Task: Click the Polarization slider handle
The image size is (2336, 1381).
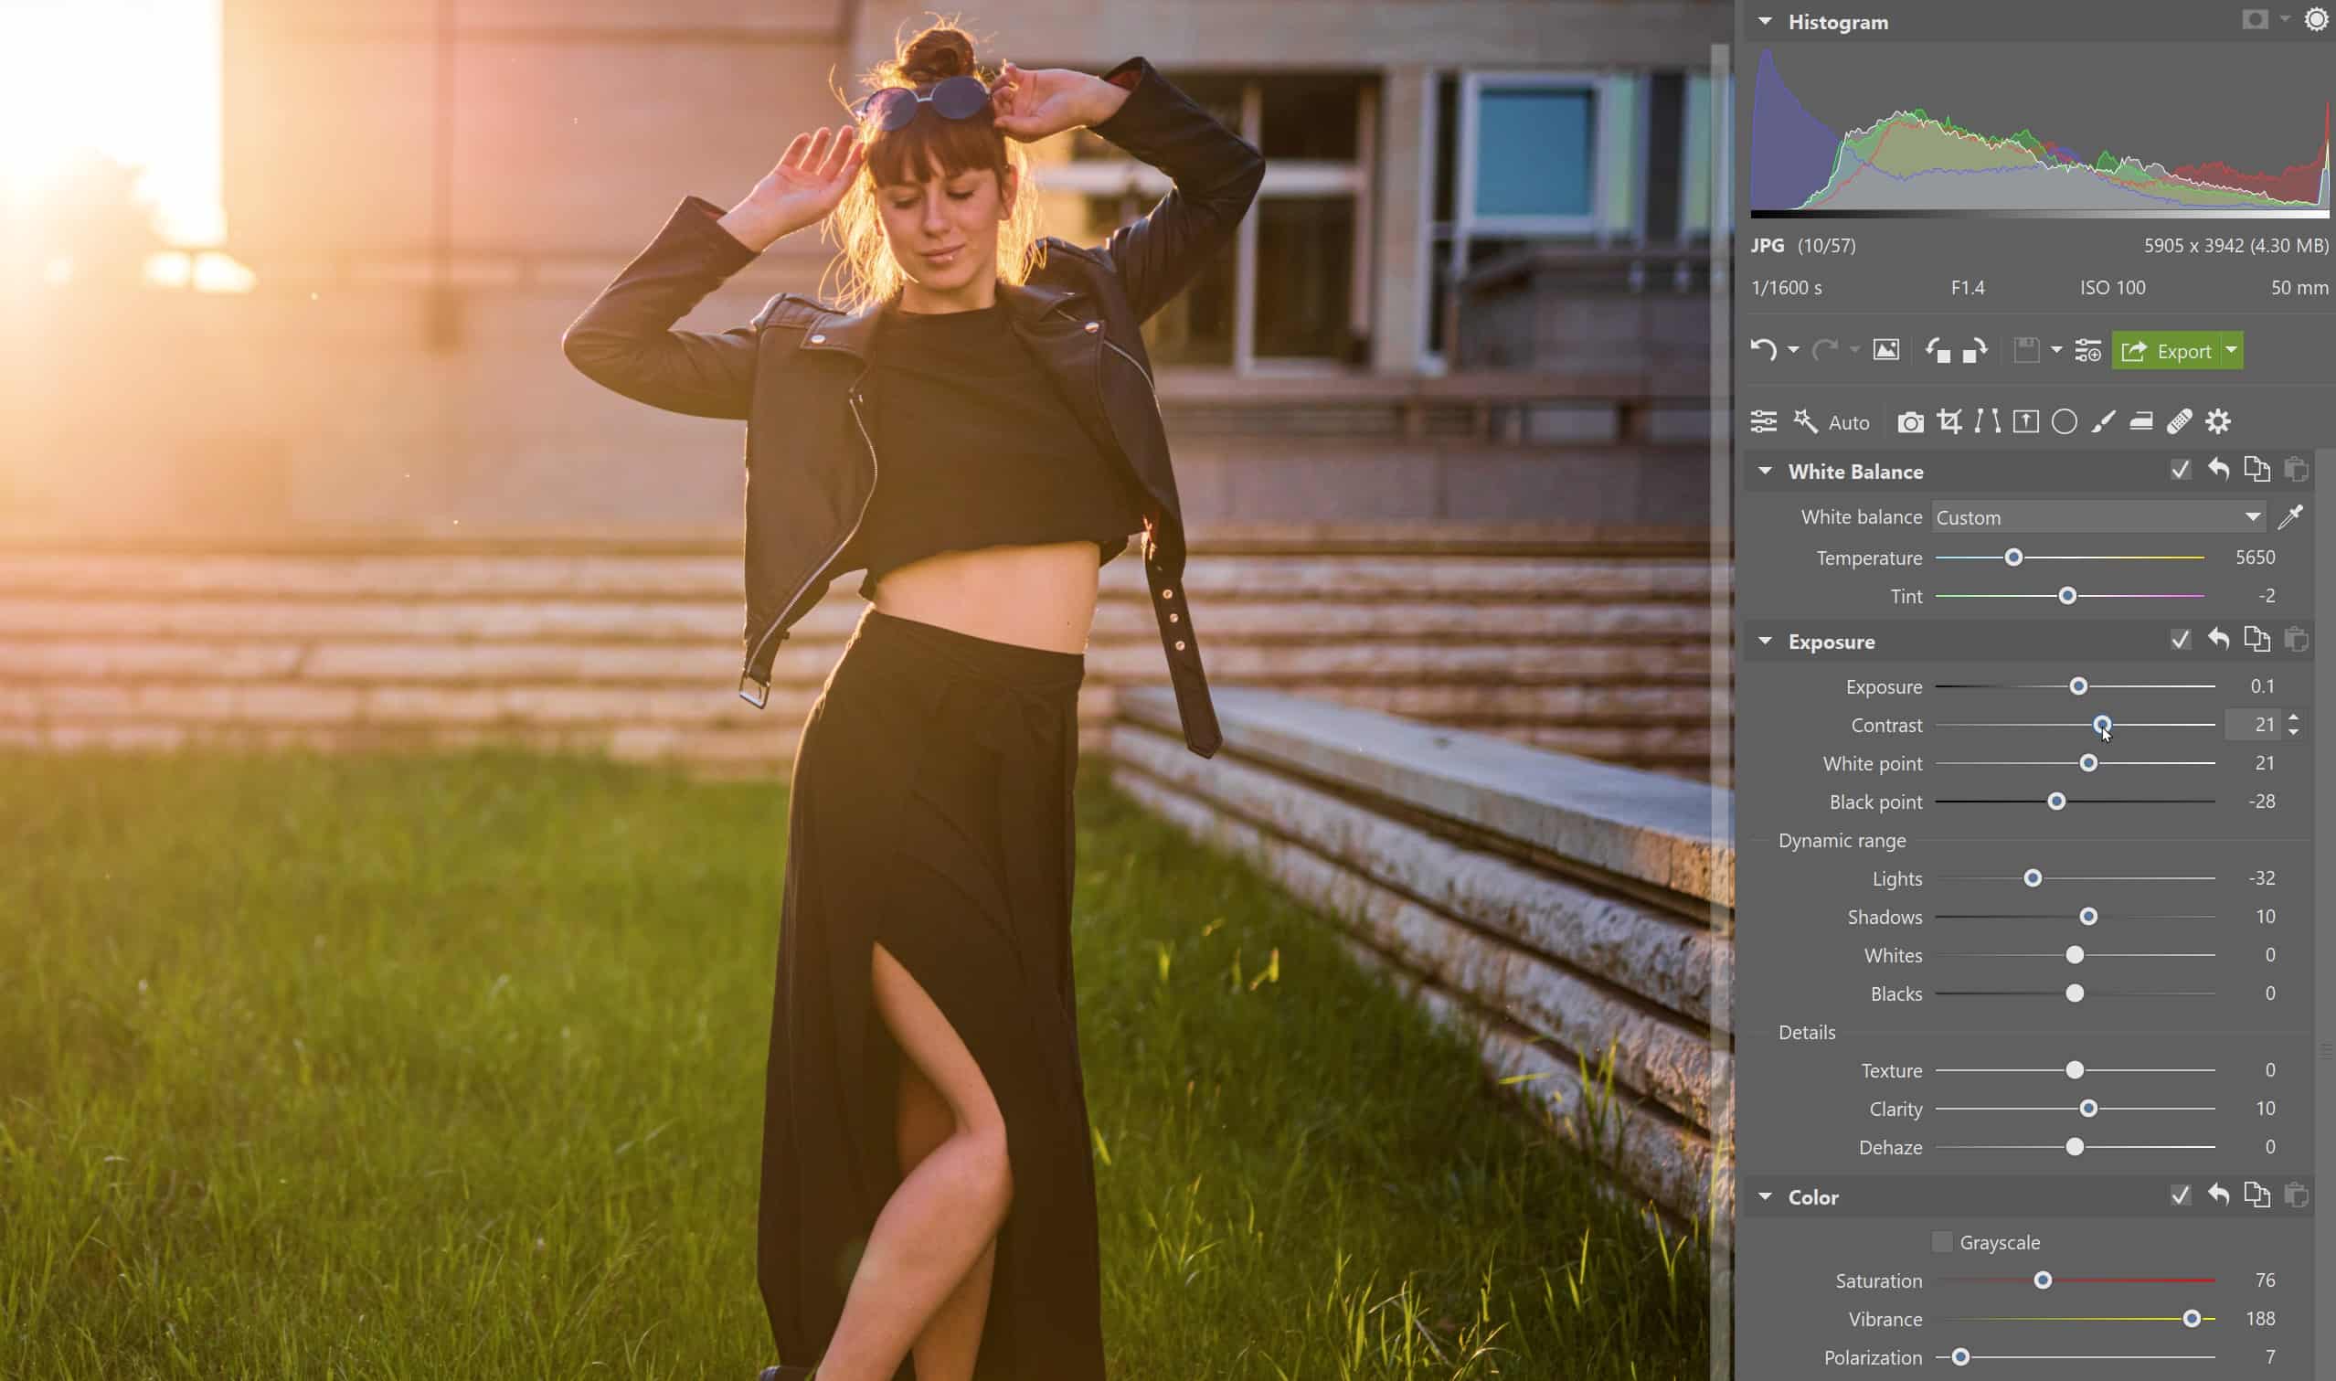Action: tap(1960, 1357)
